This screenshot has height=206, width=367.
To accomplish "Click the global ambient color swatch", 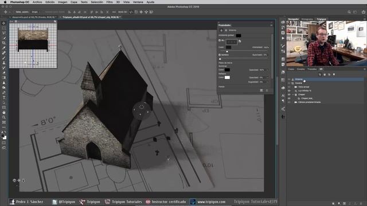I will pos(239,35).
